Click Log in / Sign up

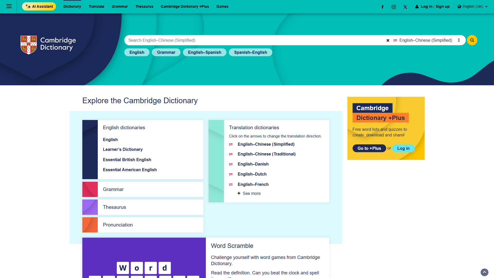[432, 6]
